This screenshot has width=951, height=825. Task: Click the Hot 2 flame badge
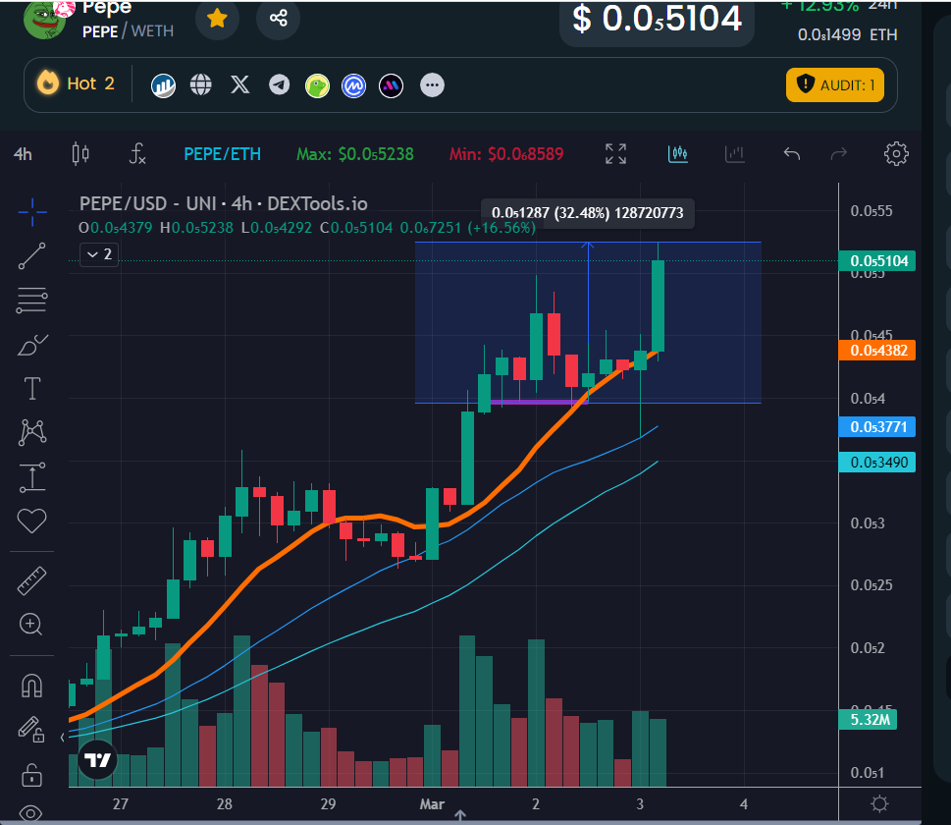76,83
